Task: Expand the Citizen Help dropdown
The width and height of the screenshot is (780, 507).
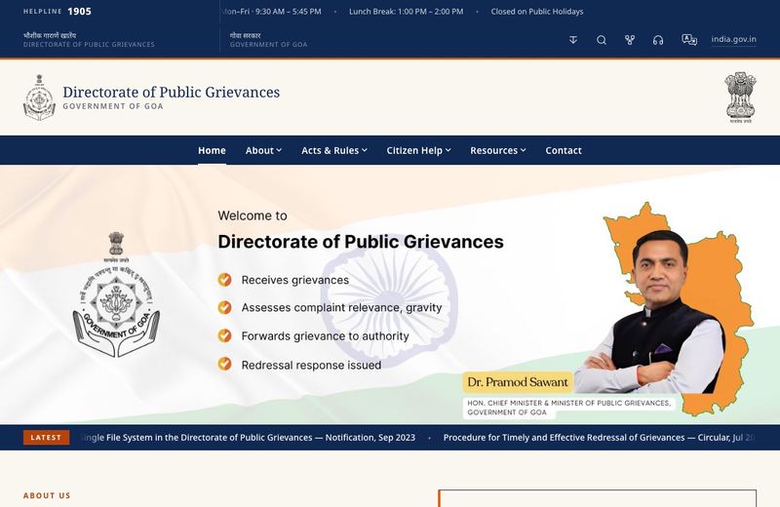Action: pos(419,150)
